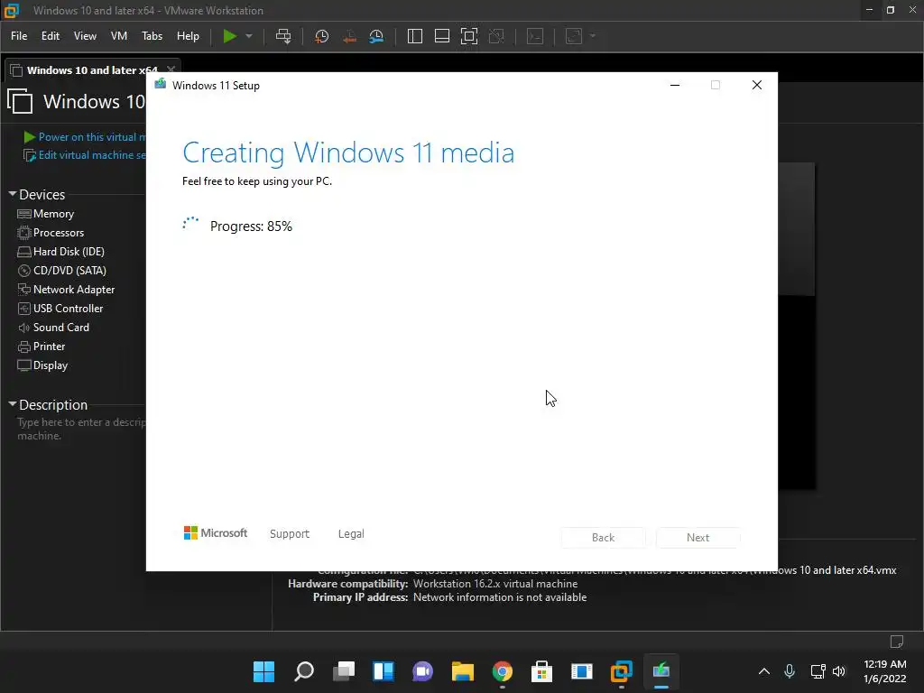The image size is (924, 693).
Task: Click the stretch guest toolbar icon
Action: (x=574, y=36)
